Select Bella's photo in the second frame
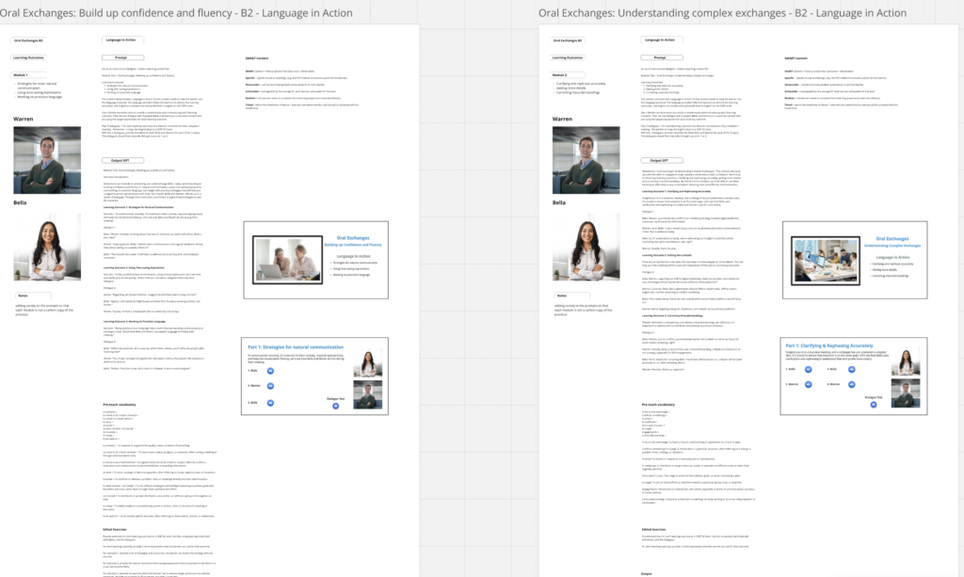The height and width of the screenshot is (577, 964). [x=580, y=248]
